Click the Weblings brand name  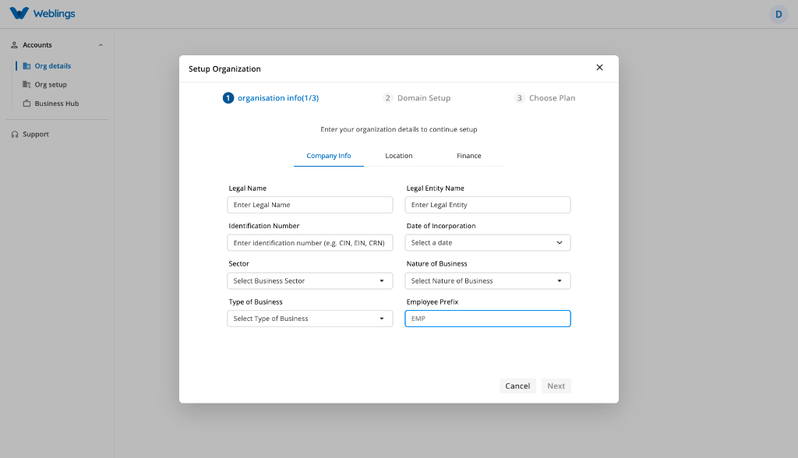[54, 14]
